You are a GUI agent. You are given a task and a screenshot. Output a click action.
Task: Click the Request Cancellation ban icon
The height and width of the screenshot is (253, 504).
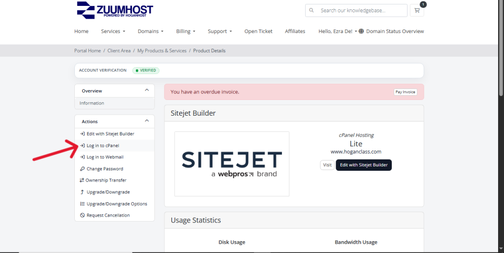pyautogui.click(x=82, y=216)
